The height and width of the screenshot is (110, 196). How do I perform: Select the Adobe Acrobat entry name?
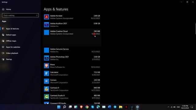click(56, 16)
